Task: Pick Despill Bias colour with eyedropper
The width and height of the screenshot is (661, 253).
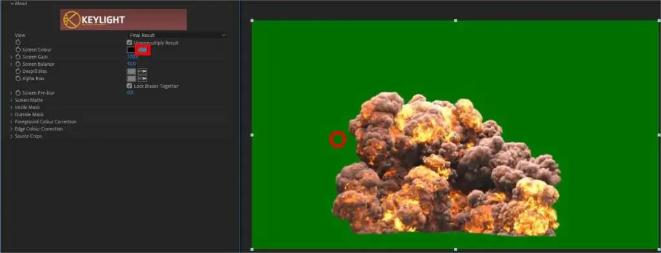Action: pos(143,71)
